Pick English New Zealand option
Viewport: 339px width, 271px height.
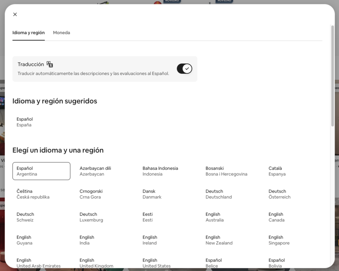[x=219, y=240]
